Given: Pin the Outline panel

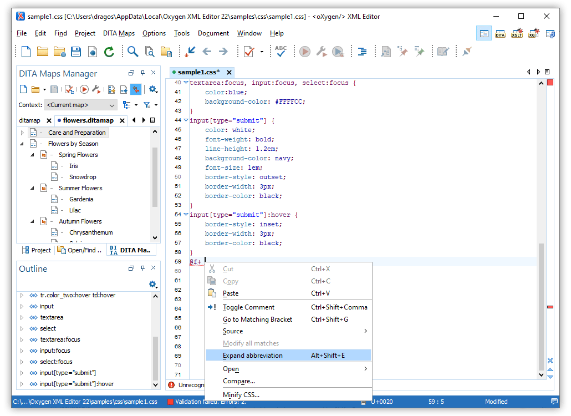Looking at the screenshot, I should click(142, 268).
